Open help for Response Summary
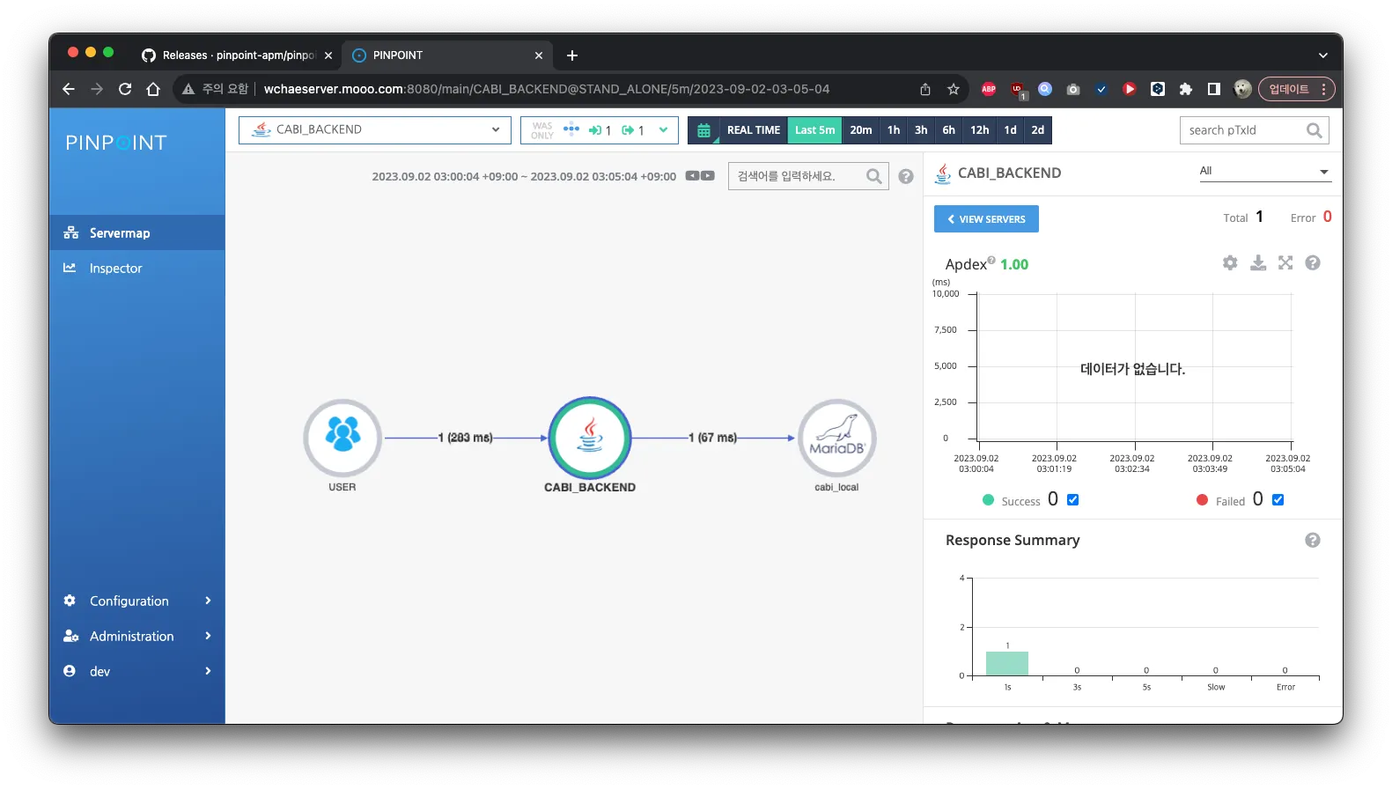The image size is (1392, 789). click(x=1313, y=540)
